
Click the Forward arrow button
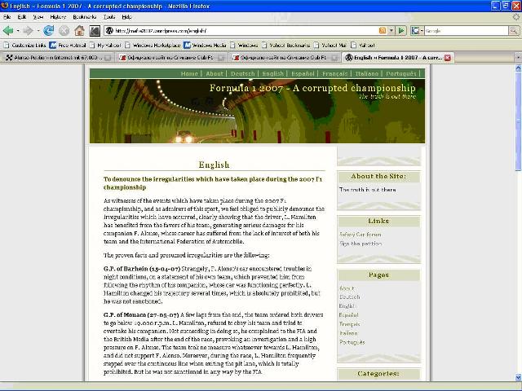pyautogui.click(x=28, y=31)
